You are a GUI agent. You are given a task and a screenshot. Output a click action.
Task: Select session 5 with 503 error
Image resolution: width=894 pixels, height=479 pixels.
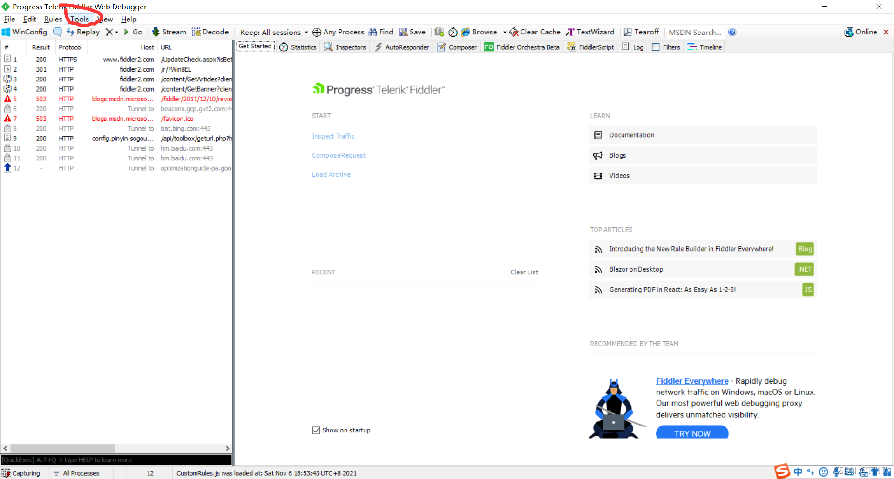pos(116,99)
